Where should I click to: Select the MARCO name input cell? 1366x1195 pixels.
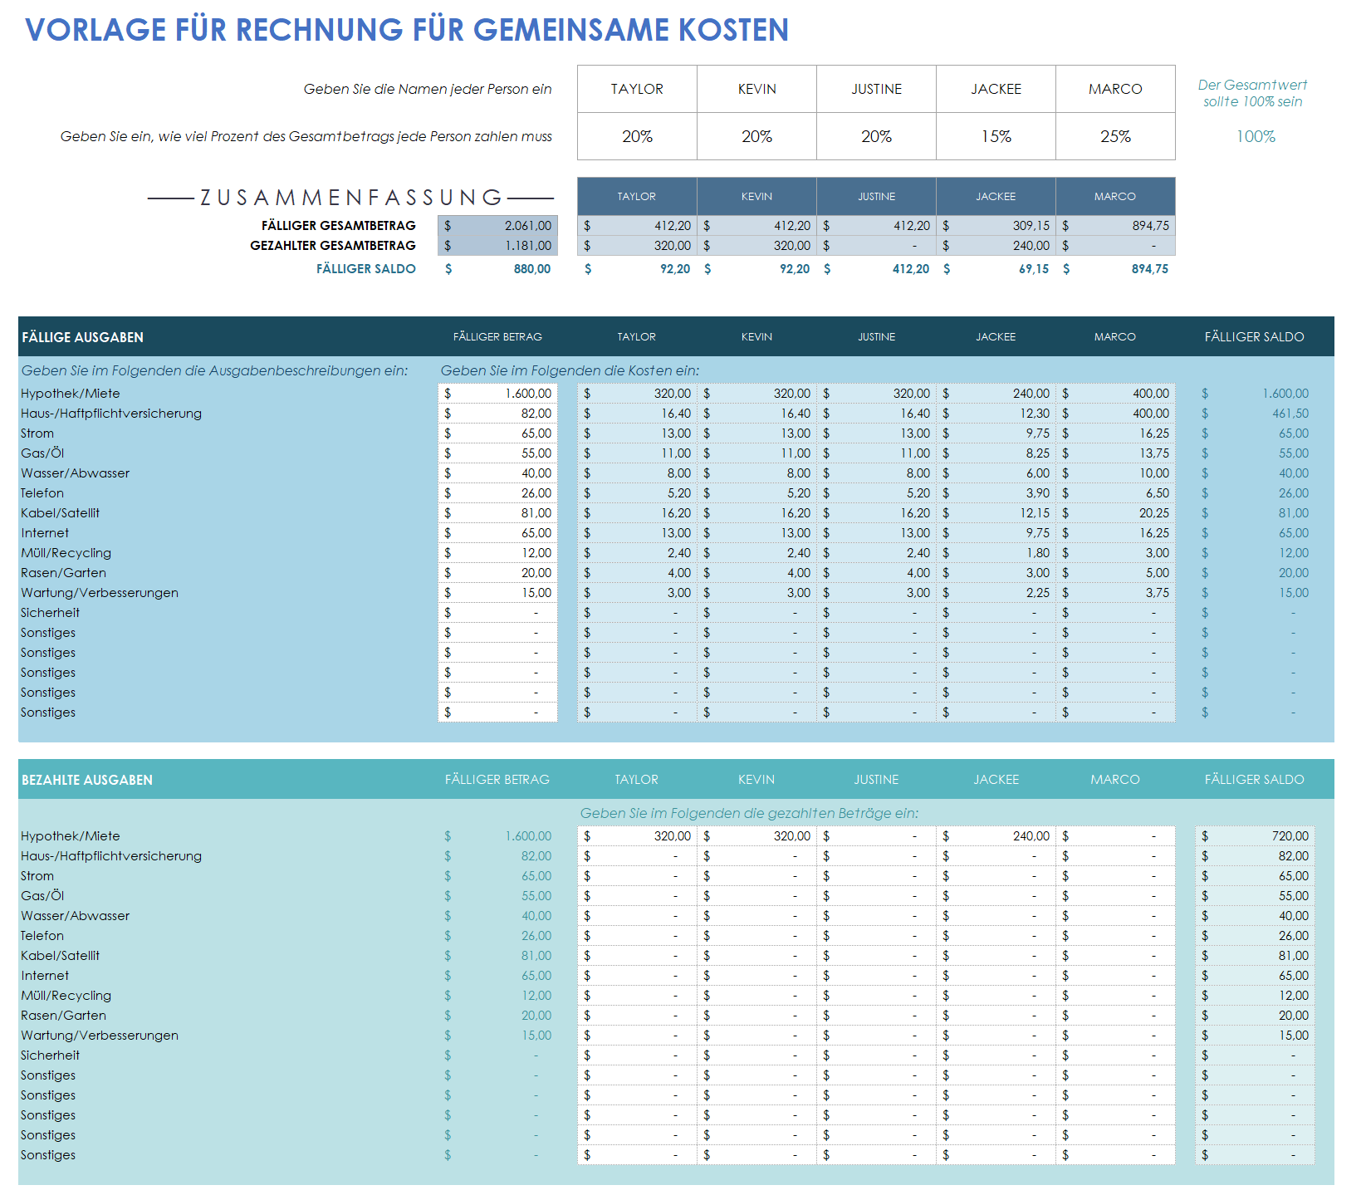1115,89
